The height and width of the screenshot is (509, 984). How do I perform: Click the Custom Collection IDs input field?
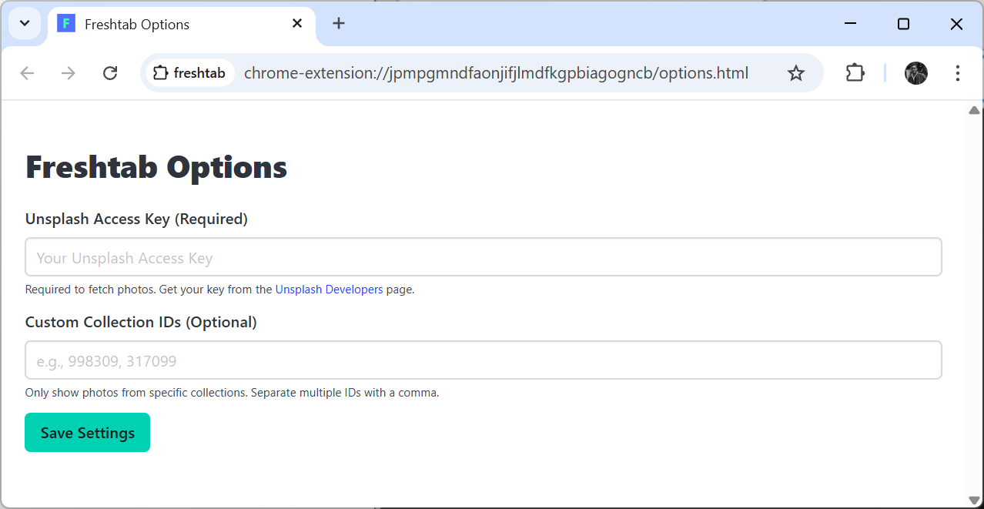pos(484,360)
